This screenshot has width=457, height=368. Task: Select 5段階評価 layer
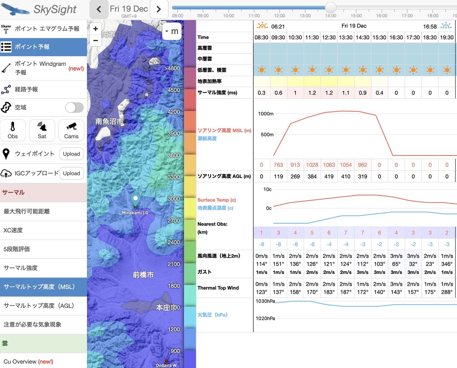(x=43, y=249)
